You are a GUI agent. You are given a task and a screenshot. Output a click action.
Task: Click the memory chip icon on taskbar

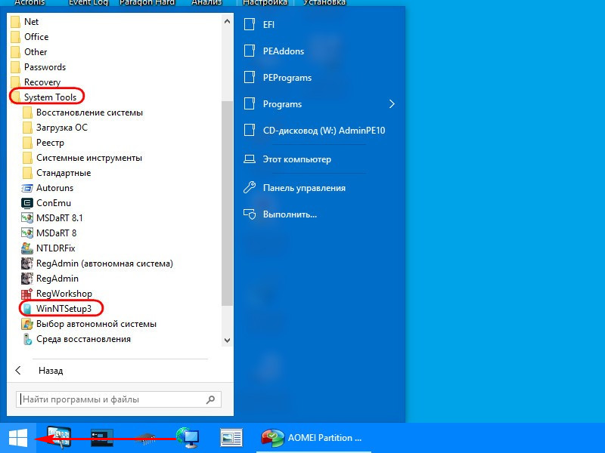pyautogui.click(x=145, y=439)
